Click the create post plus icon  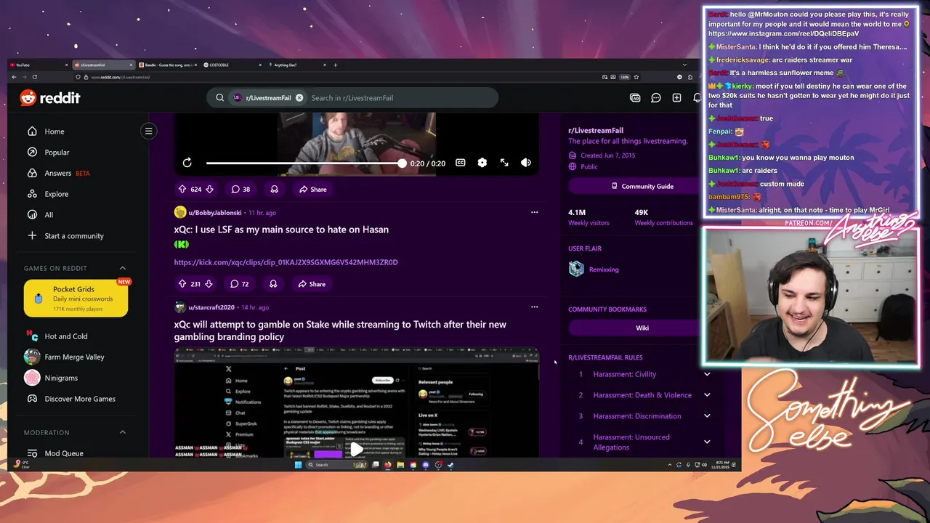pos(676,98)
